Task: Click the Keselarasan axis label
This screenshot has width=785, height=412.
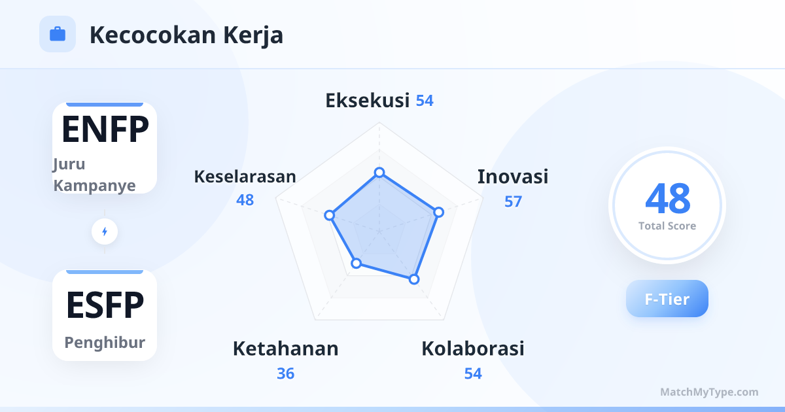Action: [245, 177]
